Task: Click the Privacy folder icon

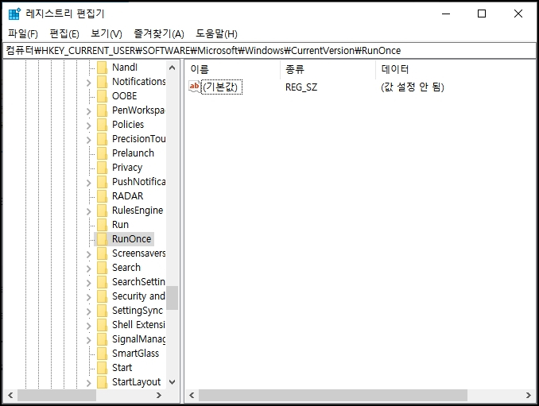Action: [102, 168]
